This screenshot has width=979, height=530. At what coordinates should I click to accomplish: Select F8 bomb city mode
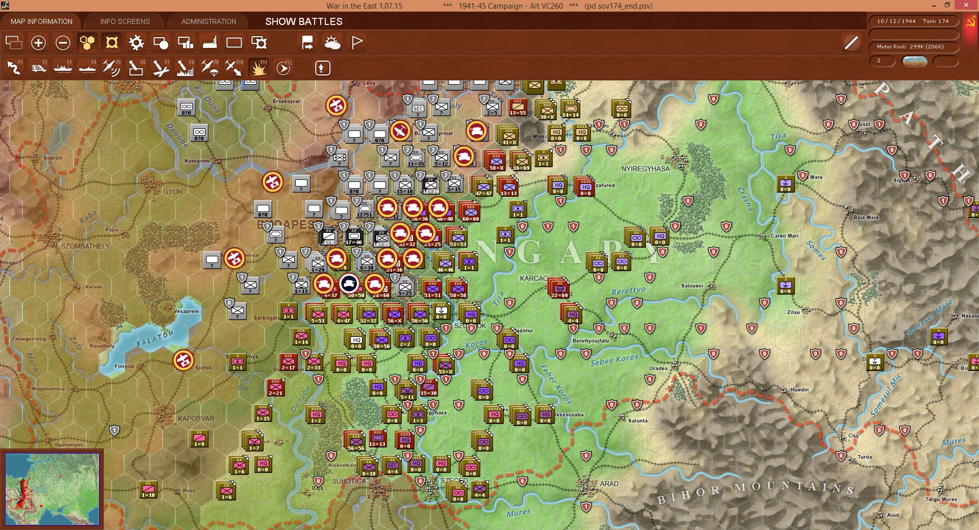pyautogui.click(x=186, y=68)
